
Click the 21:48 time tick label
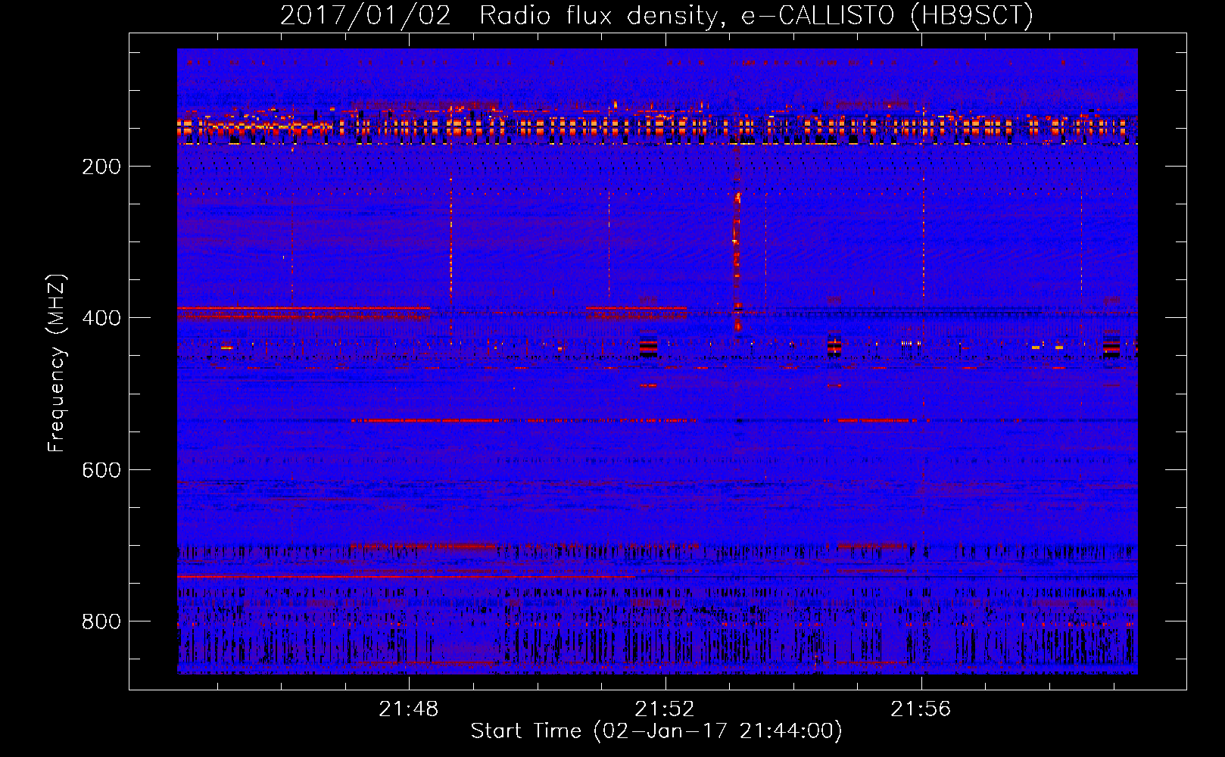(409, 709)
